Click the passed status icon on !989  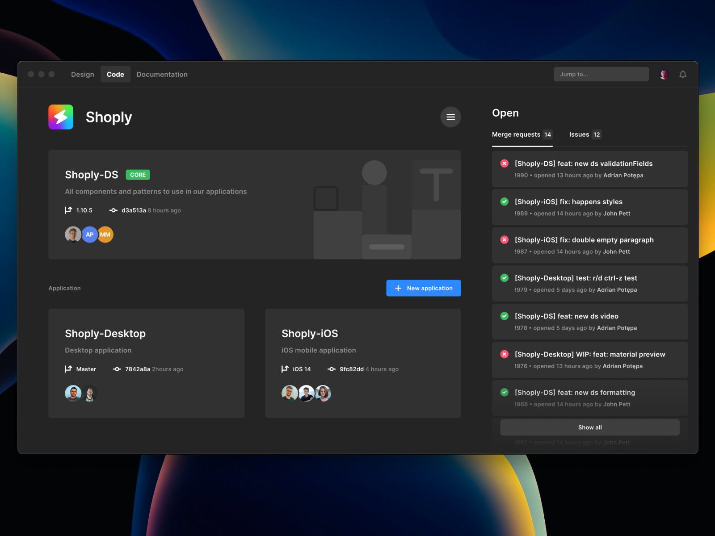click(x=505, y=201)
